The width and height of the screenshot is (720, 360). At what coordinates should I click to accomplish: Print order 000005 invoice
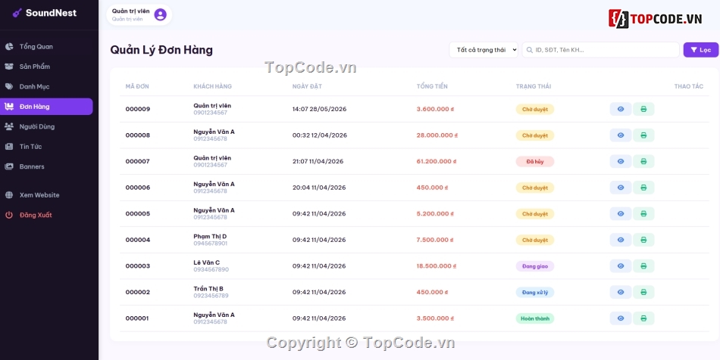coord(643,213)
